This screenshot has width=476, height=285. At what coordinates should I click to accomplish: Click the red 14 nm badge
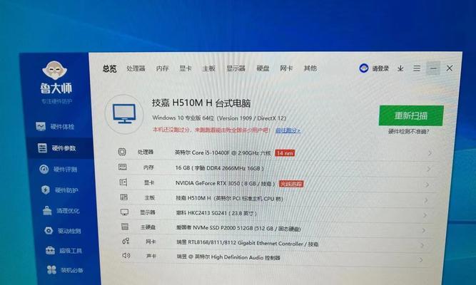pyautogui.click(x=285, y=153)
